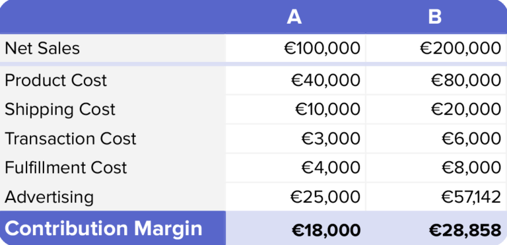
Task: Select Net Sales value €100,000
Action: point(322,49)
